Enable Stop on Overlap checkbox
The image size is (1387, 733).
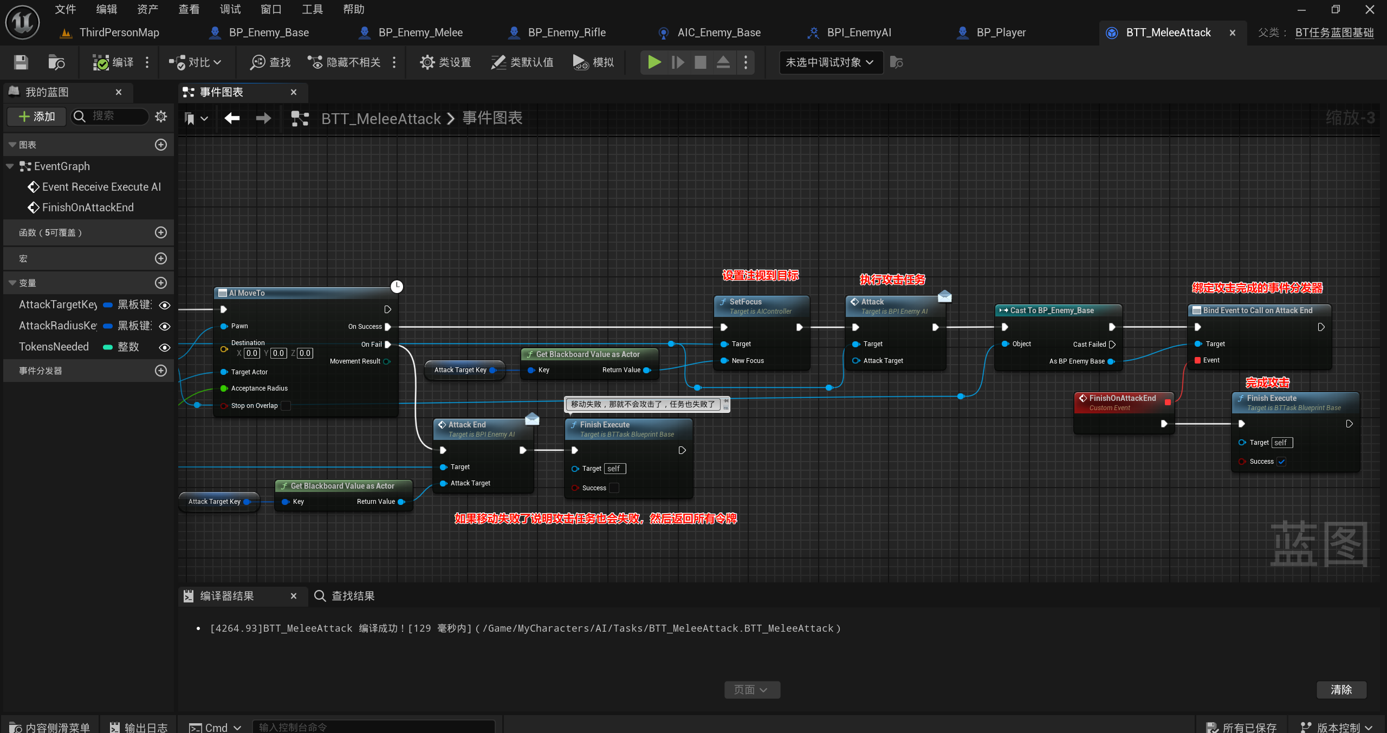pos(286,406)
